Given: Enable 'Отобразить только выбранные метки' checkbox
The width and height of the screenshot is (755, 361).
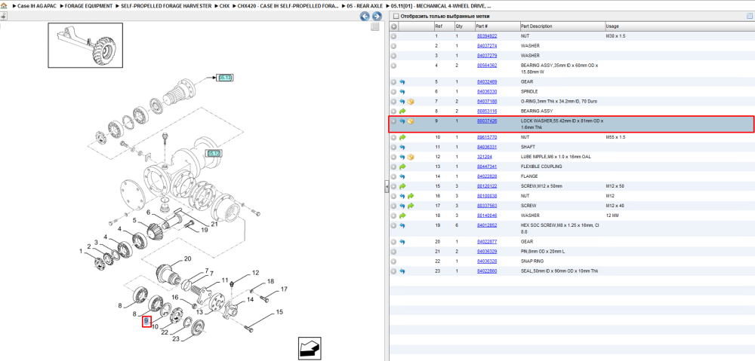Looking at the screenshot, I should [x=396, y=17].
